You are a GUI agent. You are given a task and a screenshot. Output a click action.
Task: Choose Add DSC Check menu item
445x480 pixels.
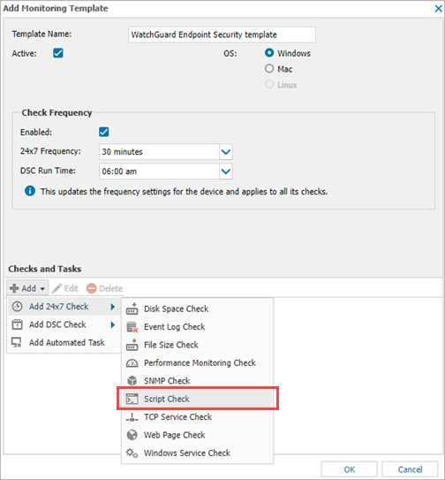point(64,324)
